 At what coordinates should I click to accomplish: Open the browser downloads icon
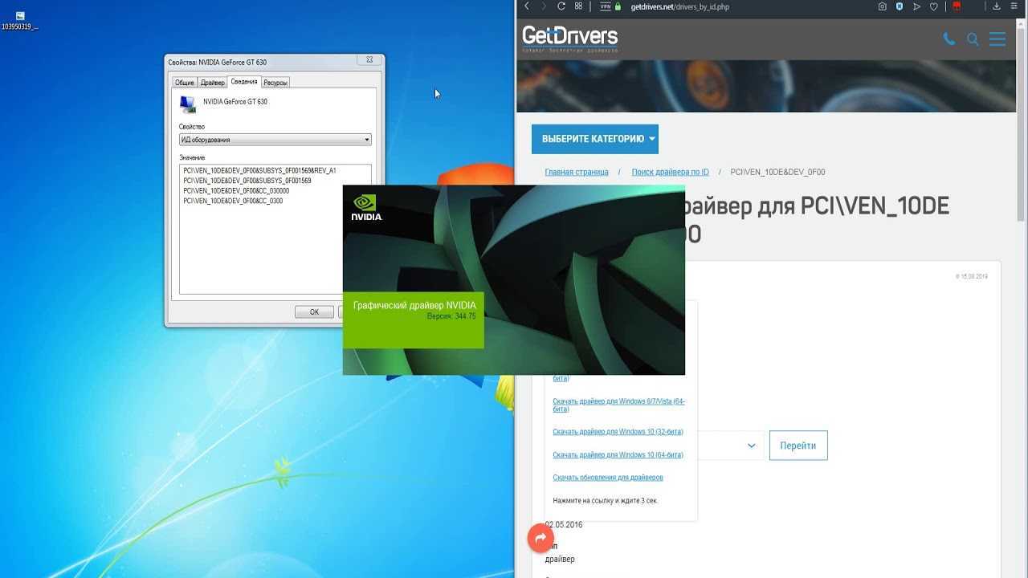(997, 6)
